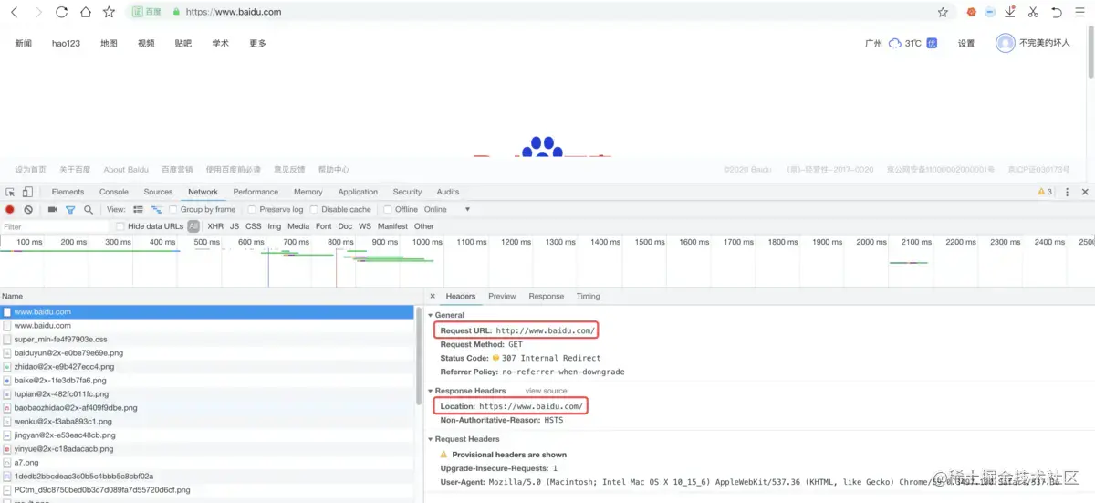The height and width of the screenshot is (503, 1095).
Task: Open the Performance panel
Action: coord(255,192)
